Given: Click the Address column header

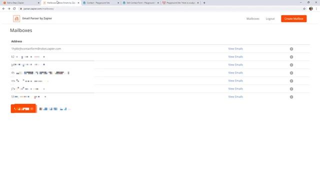Looking at the screenshot, I should coord(16,41).
